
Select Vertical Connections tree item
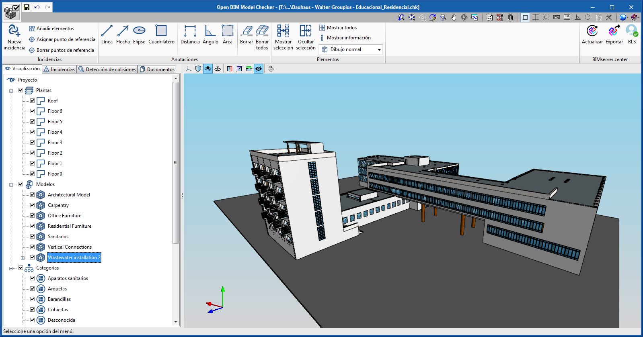click(x=70, y=247)
